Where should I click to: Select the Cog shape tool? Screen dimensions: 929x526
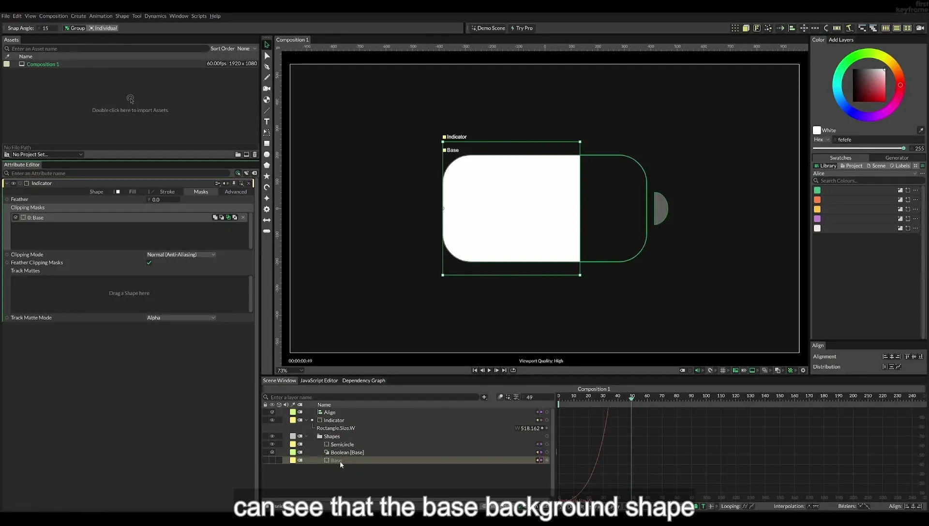(x=267, y=209)
